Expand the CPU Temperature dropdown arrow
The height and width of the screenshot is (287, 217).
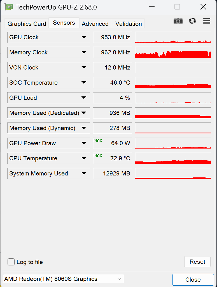click(84, 158)
